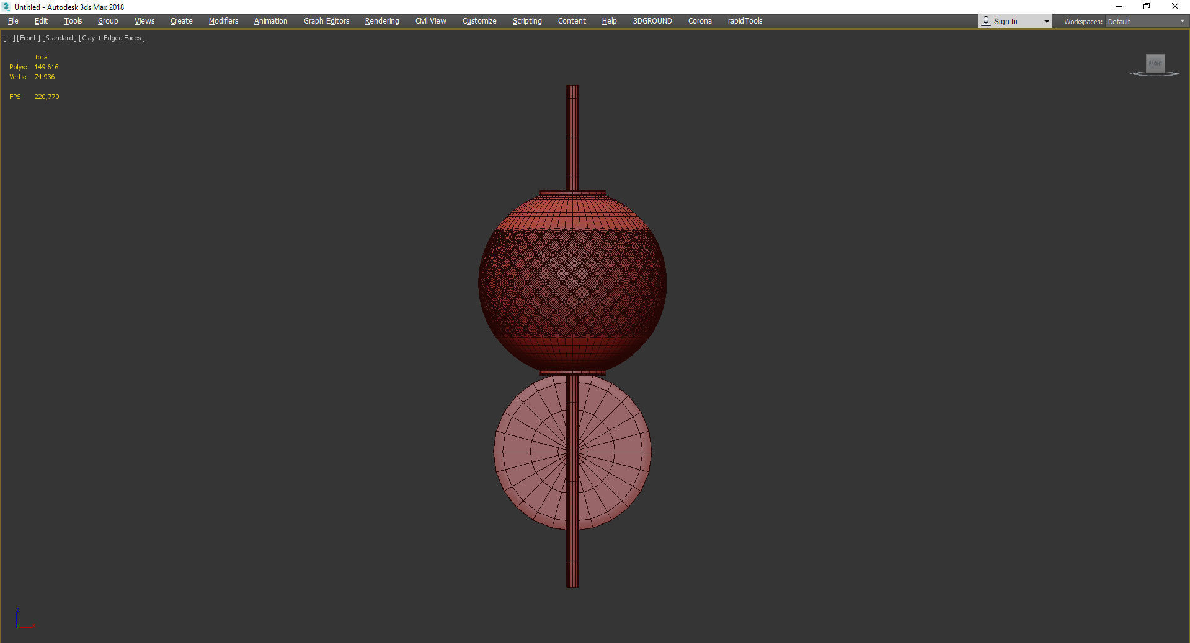Open the Tools menu
This screenshot has height=643, width=1190.
point(73,21)
